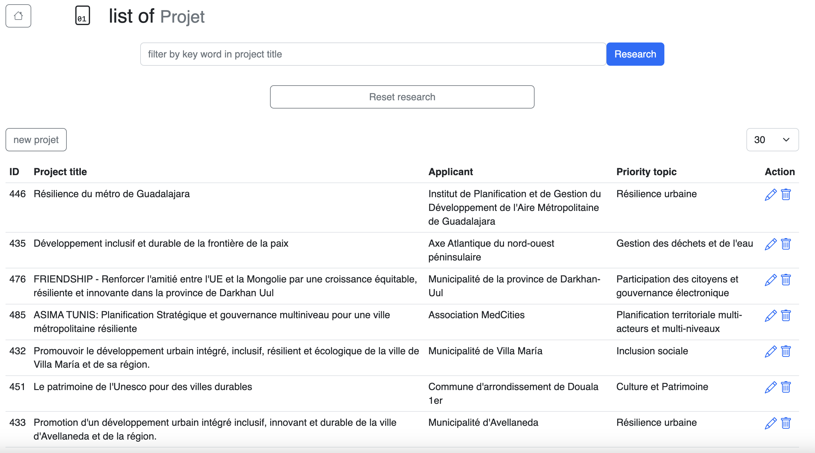Click the Reset research button
Viewport: 815px width, 453px height.
[x=402, y=97]
